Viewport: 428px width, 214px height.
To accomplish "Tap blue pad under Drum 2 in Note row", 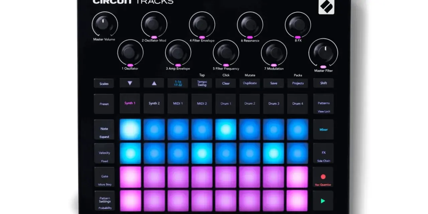I will (x=250, y=129).
